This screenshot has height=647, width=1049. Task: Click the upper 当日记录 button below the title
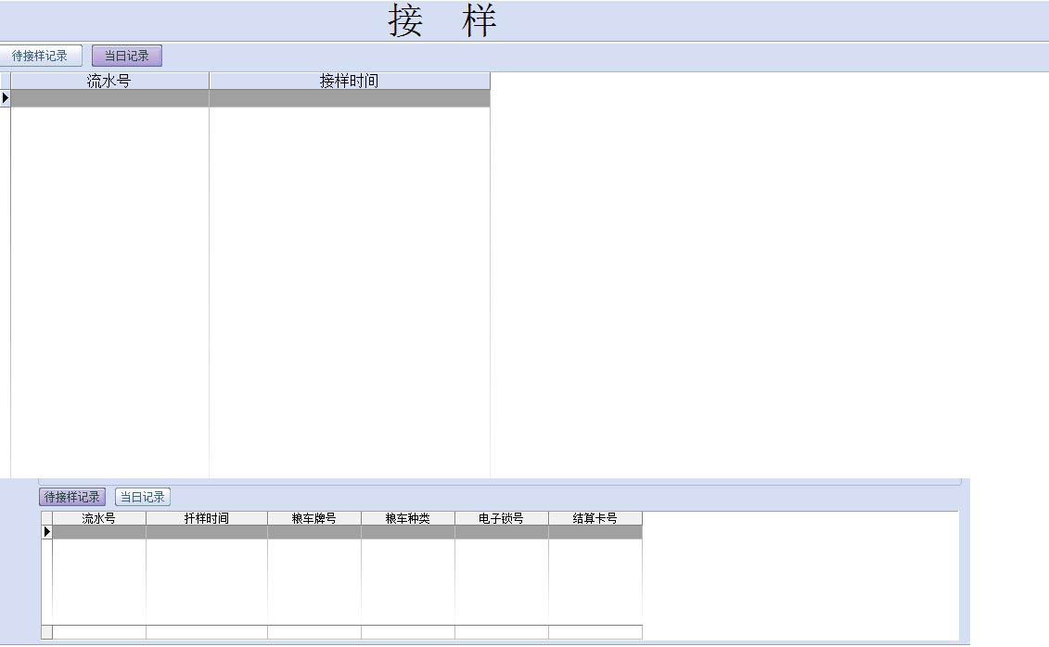coord(127,56)
